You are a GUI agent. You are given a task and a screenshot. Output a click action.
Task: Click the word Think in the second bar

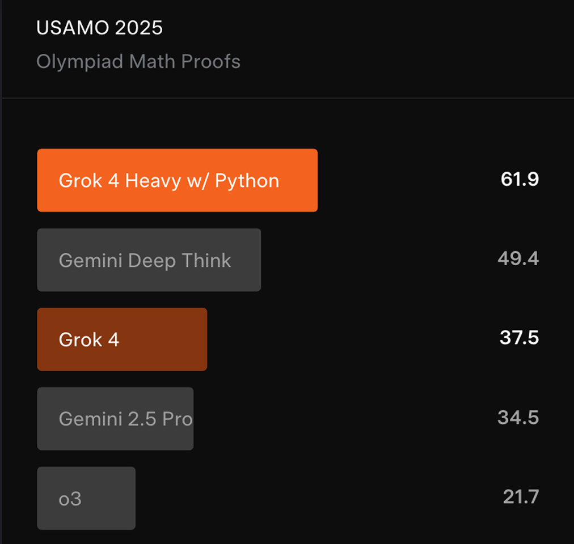pos(206,260)
